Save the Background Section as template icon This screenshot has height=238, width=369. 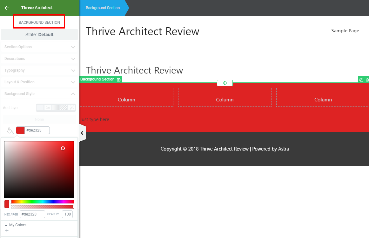point(119,80)
